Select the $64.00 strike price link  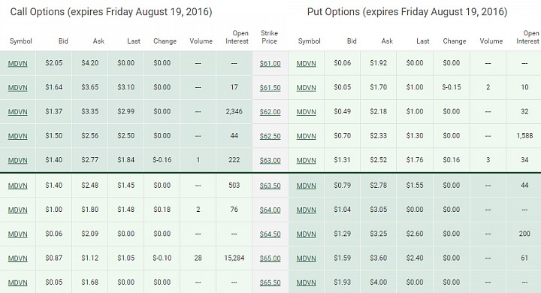(270, 210)
